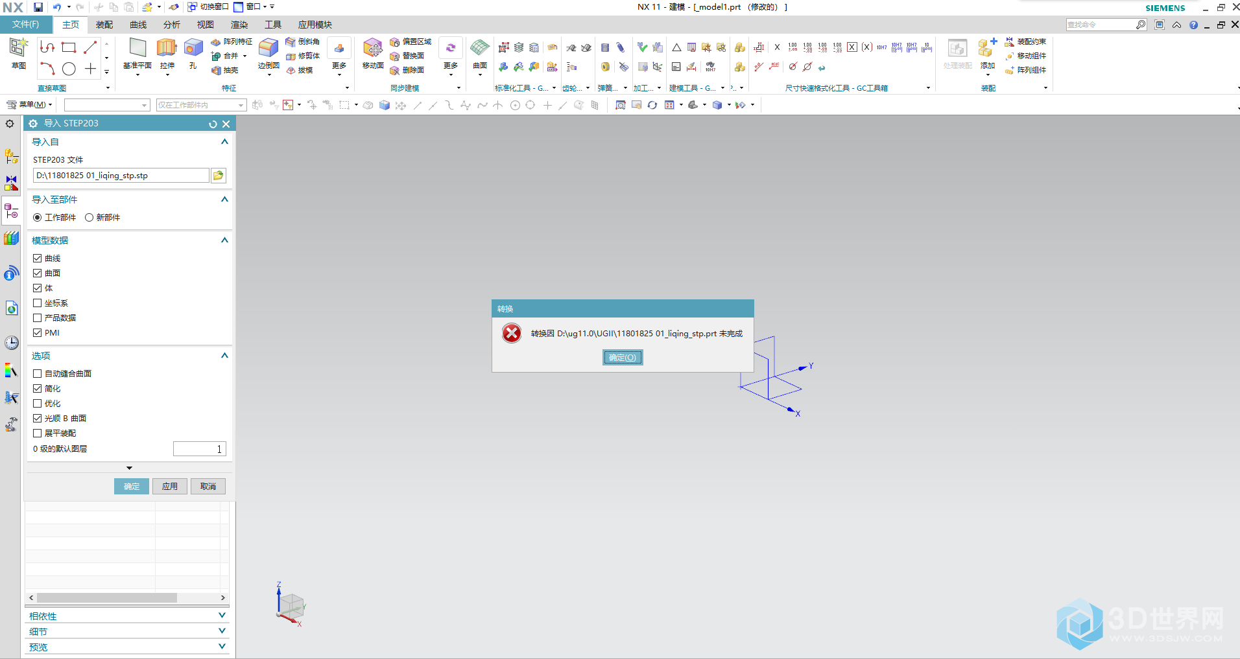Click the Help question mark icon

point(1193,25)
